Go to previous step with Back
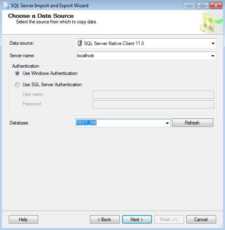225x230 pixels. pyautogui.click(x=105, y=220)
